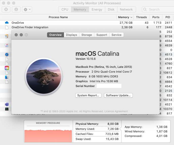Image resolution: width=174 pixels, height=145 pixels.
Task: Select the generic document icon in PID 4664 row
Action: pyautogui.click(x=7, y=82)
